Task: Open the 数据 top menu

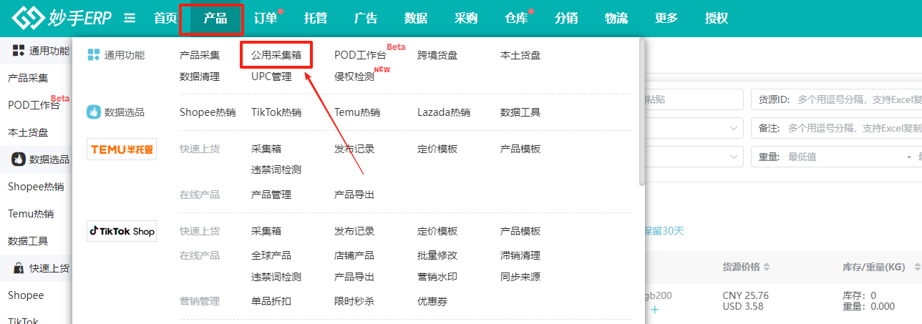Action: click(416, 19)
